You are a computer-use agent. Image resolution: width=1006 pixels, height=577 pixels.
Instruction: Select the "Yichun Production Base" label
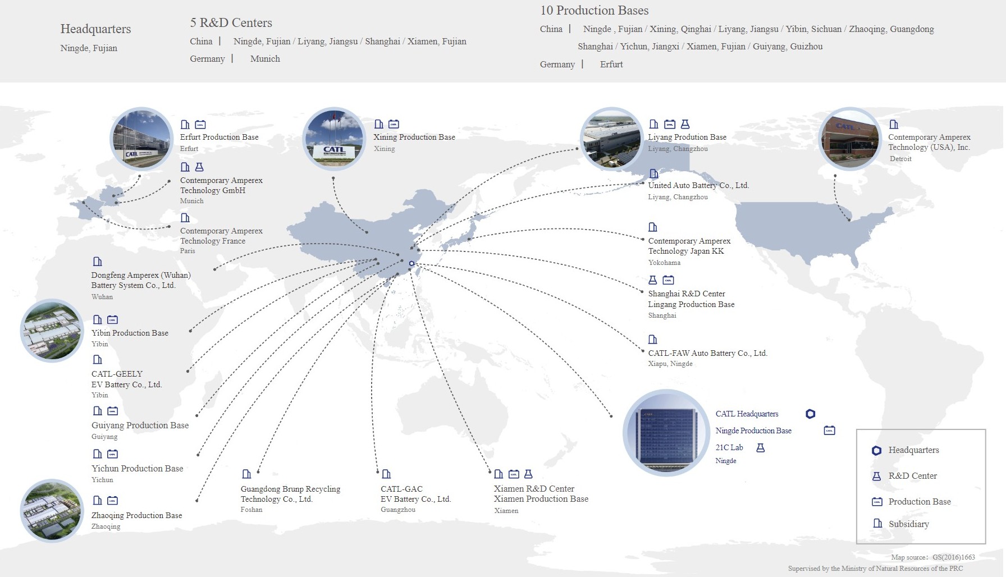[x=138, y=468]
